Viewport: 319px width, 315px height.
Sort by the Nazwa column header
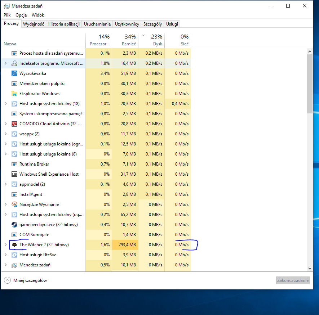point(43,41)
